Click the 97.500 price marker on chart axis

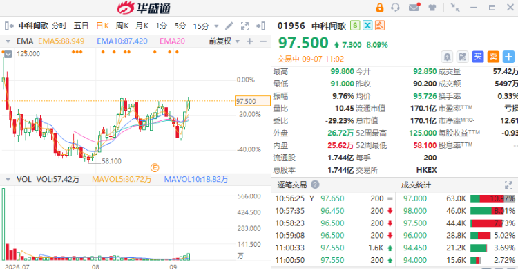(x=253, y=101)
